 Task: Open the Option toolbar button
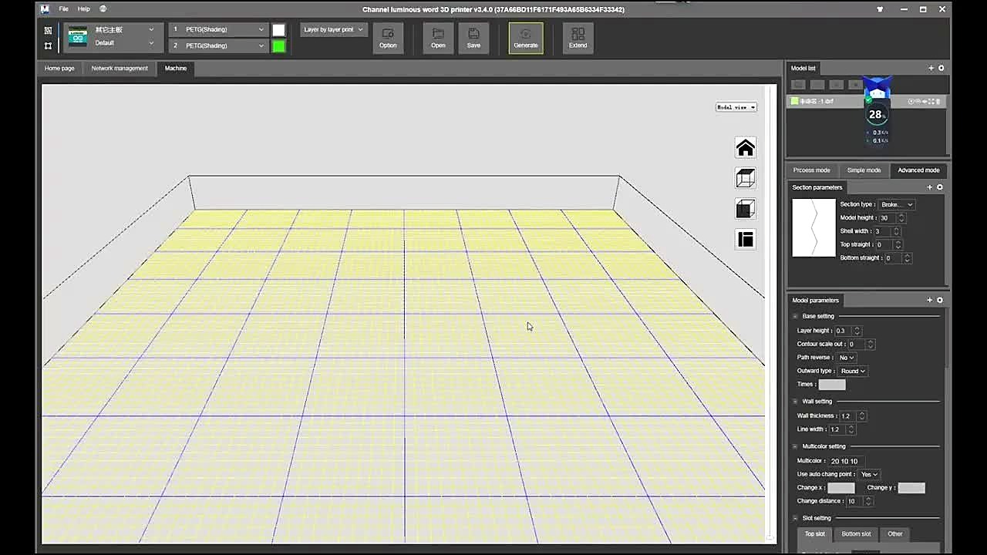click(x=388, y=38)
